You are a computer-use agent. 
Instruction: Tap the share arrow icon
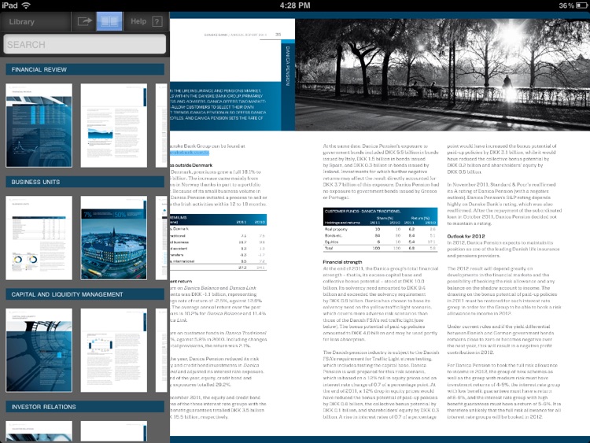click(x=84, y=21)
